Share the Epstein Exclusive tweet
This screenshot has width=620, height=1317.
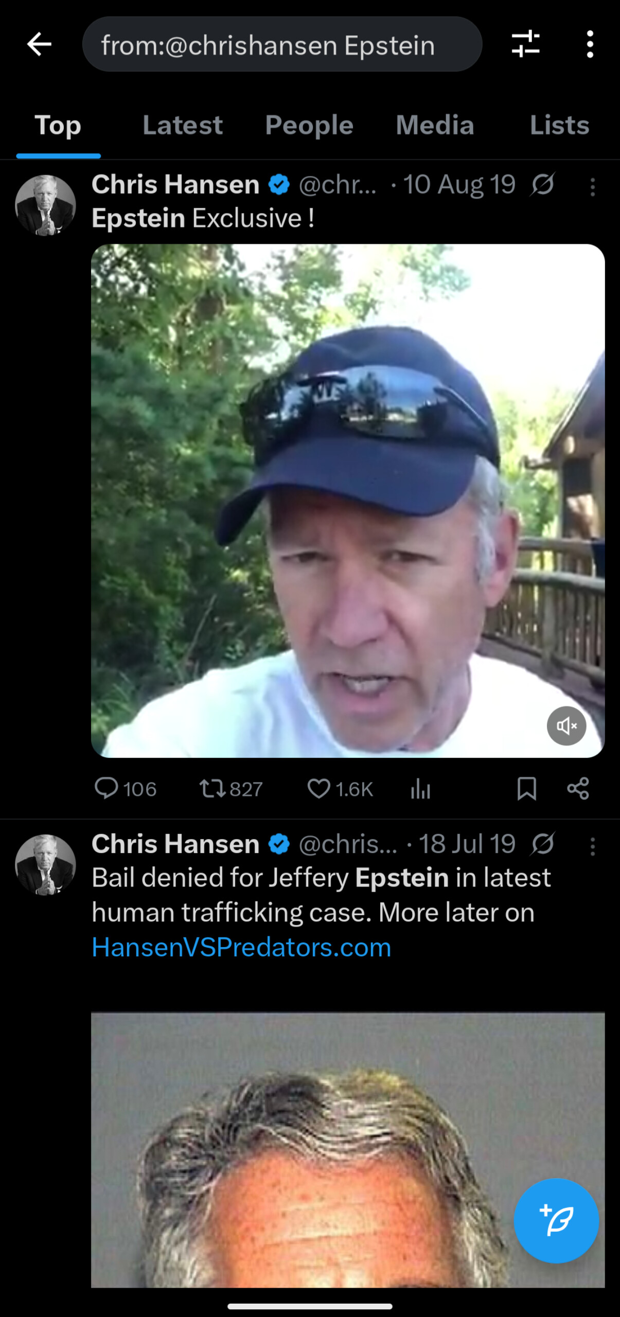[578, 789]
